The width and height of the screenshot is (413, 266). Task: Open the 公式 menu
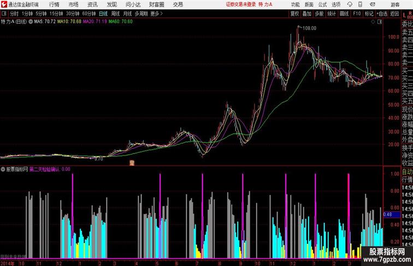[322, 4]
